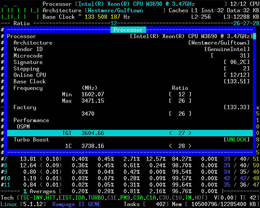
Task: Select the Performance row label
Action: click(x=31, y=120)
